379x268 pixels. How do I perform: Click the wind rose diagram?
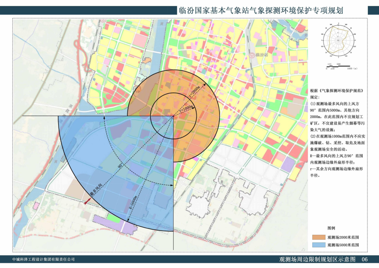338,40
